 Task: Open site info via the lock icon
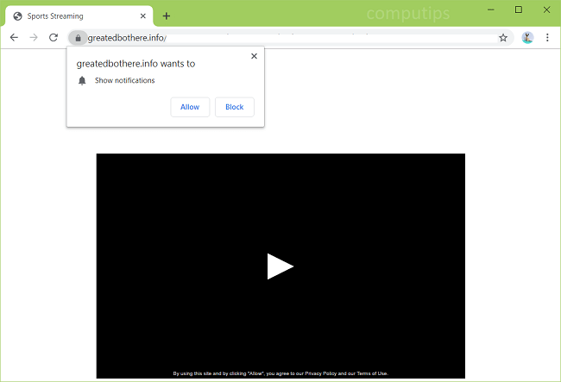click(78, 38)
